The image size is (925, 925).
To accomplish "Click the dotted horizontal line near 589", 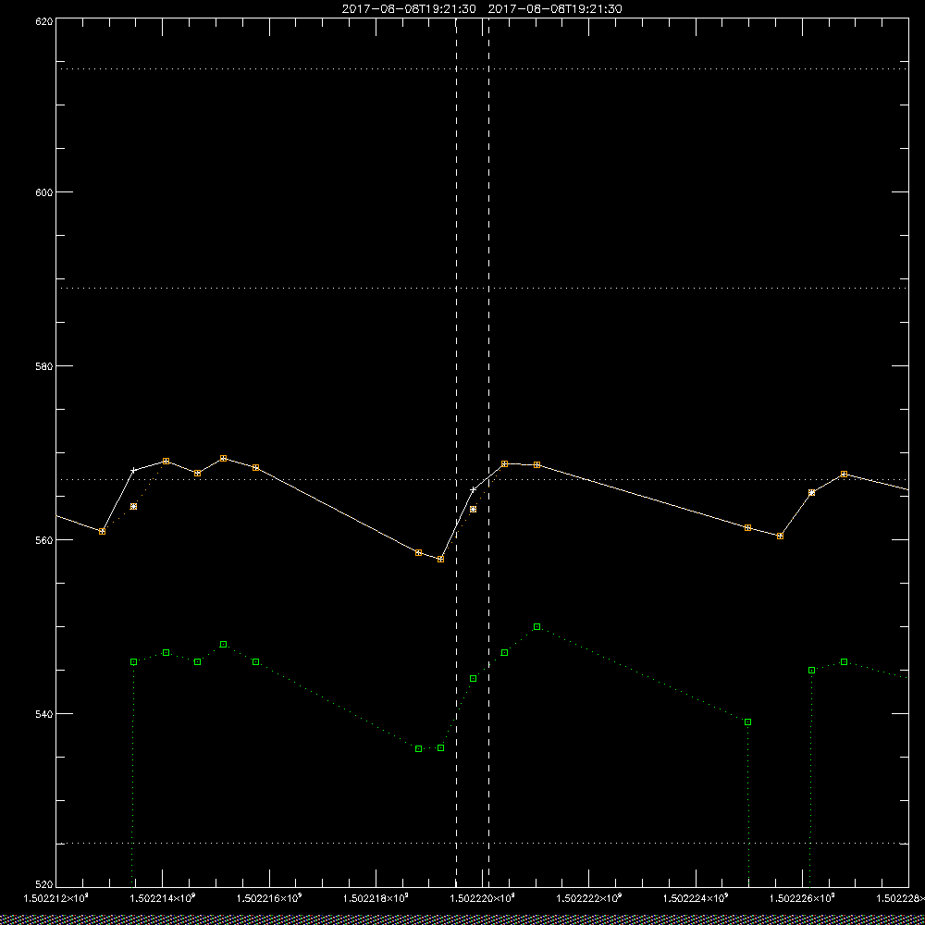I will pos(482,289).
